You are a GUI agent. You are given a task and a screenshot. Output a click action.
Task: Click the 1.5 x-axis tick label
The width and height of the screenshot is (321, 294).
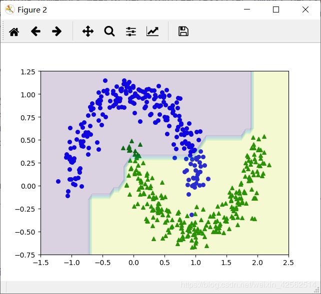pos(226,263)
